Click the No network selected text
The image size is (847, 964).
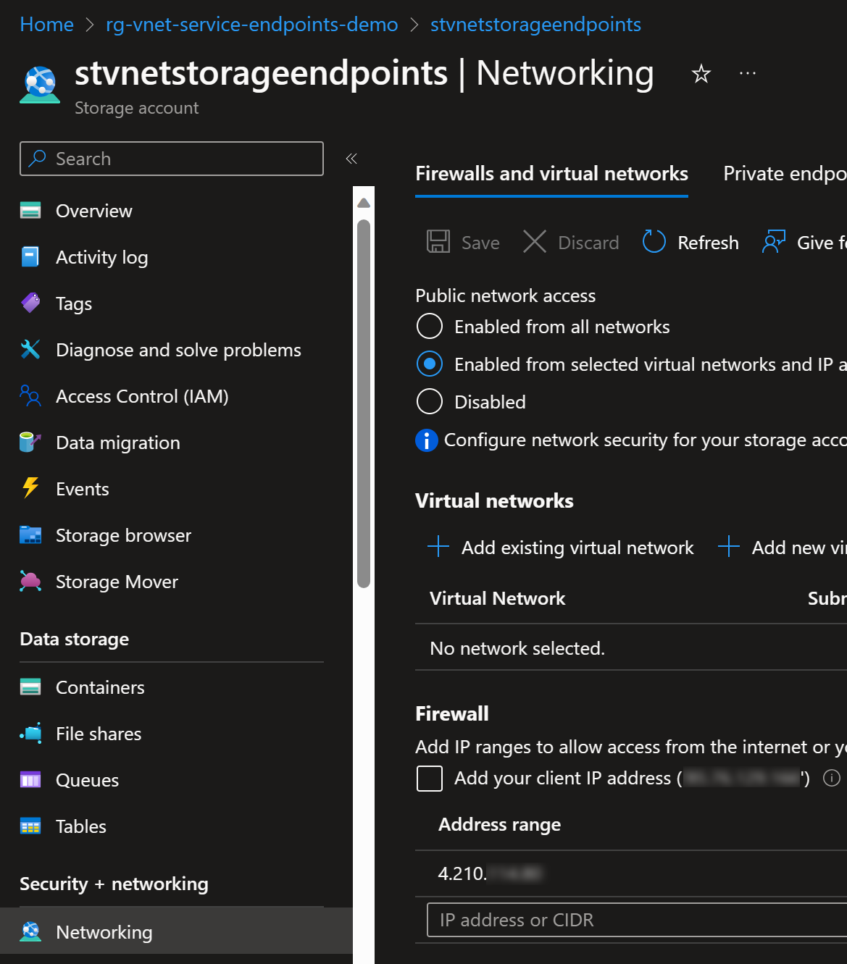coord(517,648)
